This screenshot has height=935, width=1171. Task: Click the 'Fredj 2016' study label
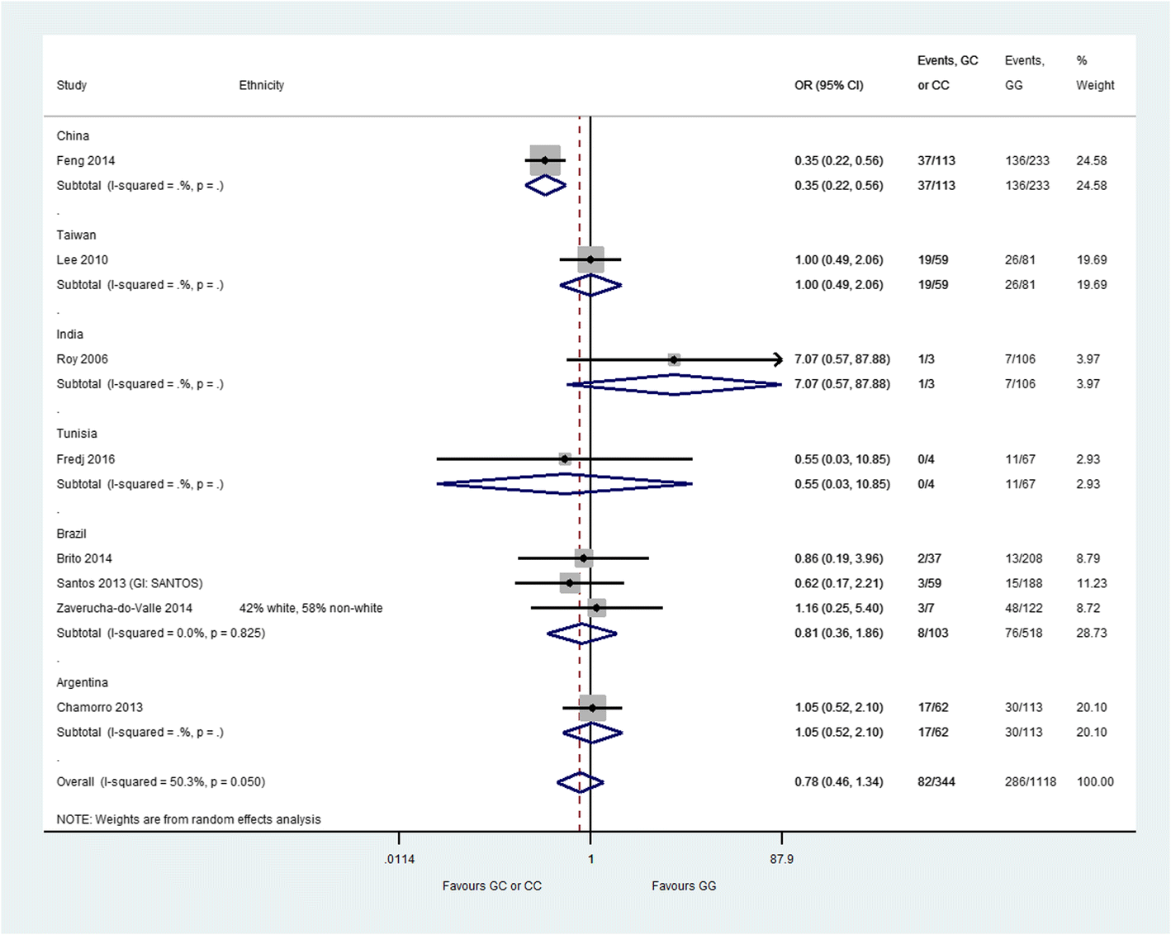click(86, 458)
